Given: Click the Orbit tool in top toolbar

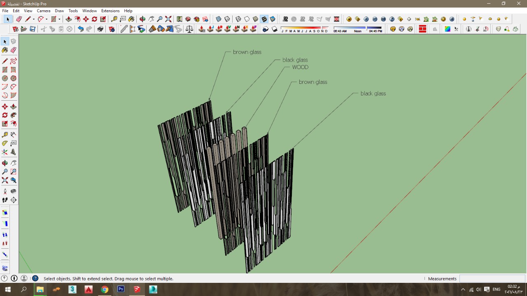Looking at the screenshot, I should 142,19.
